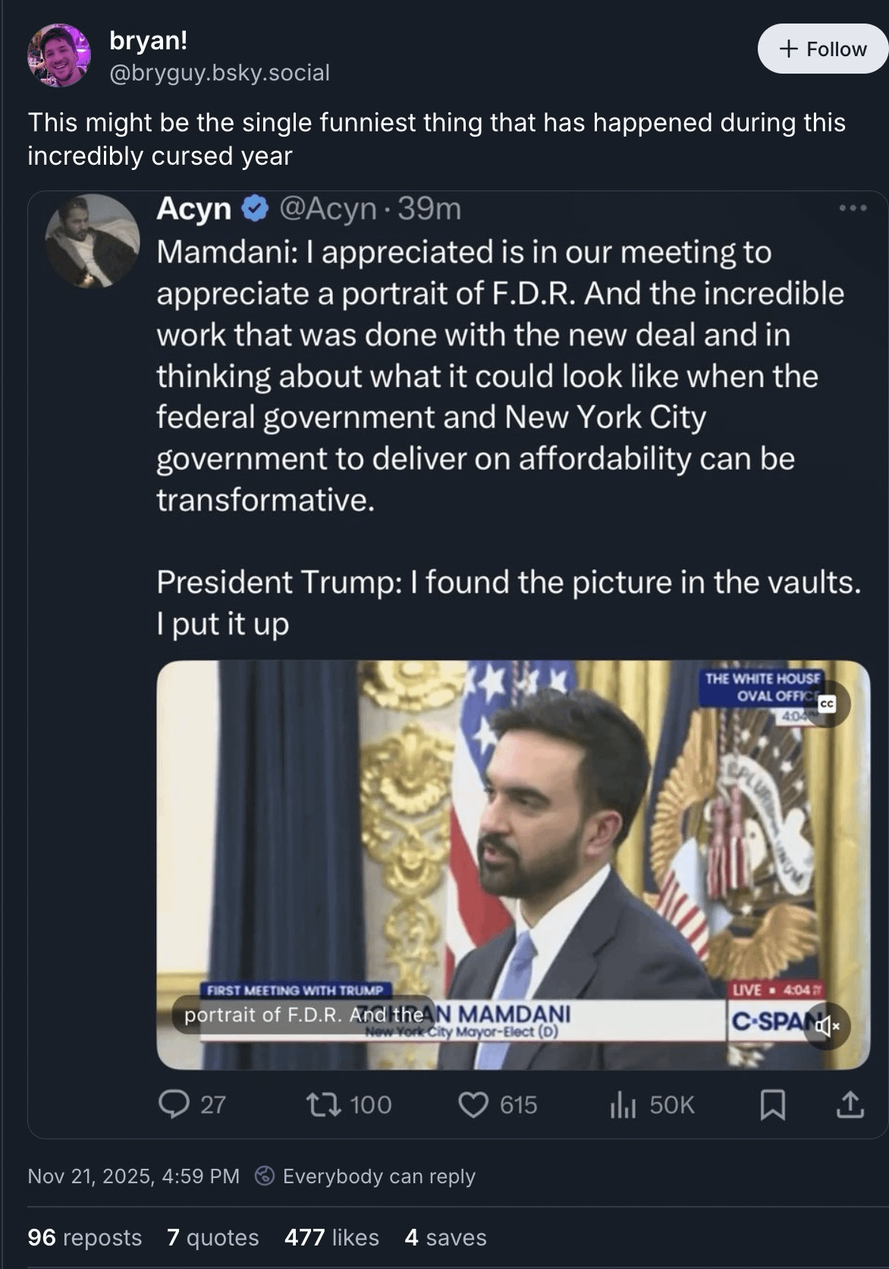Click the blue verified badge next to Acyn

pyautogui.click(x=256, y=209)
